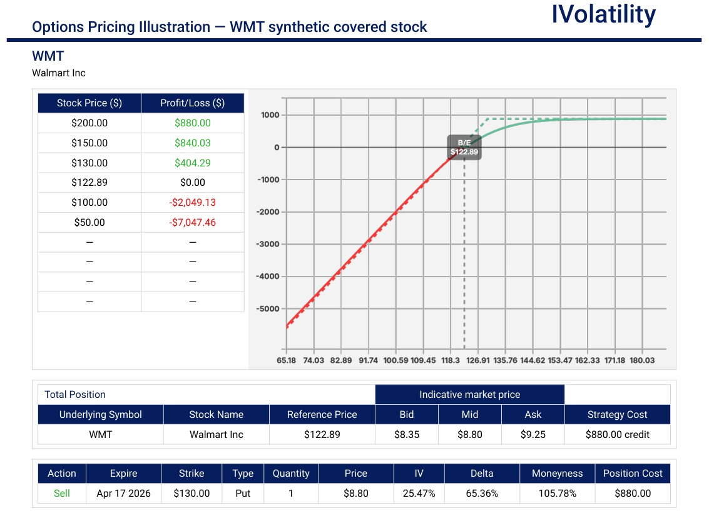Select the Bid price $8.35 cell
The height and width of the screenshot is (513, 709).
[x=407, y=434]
